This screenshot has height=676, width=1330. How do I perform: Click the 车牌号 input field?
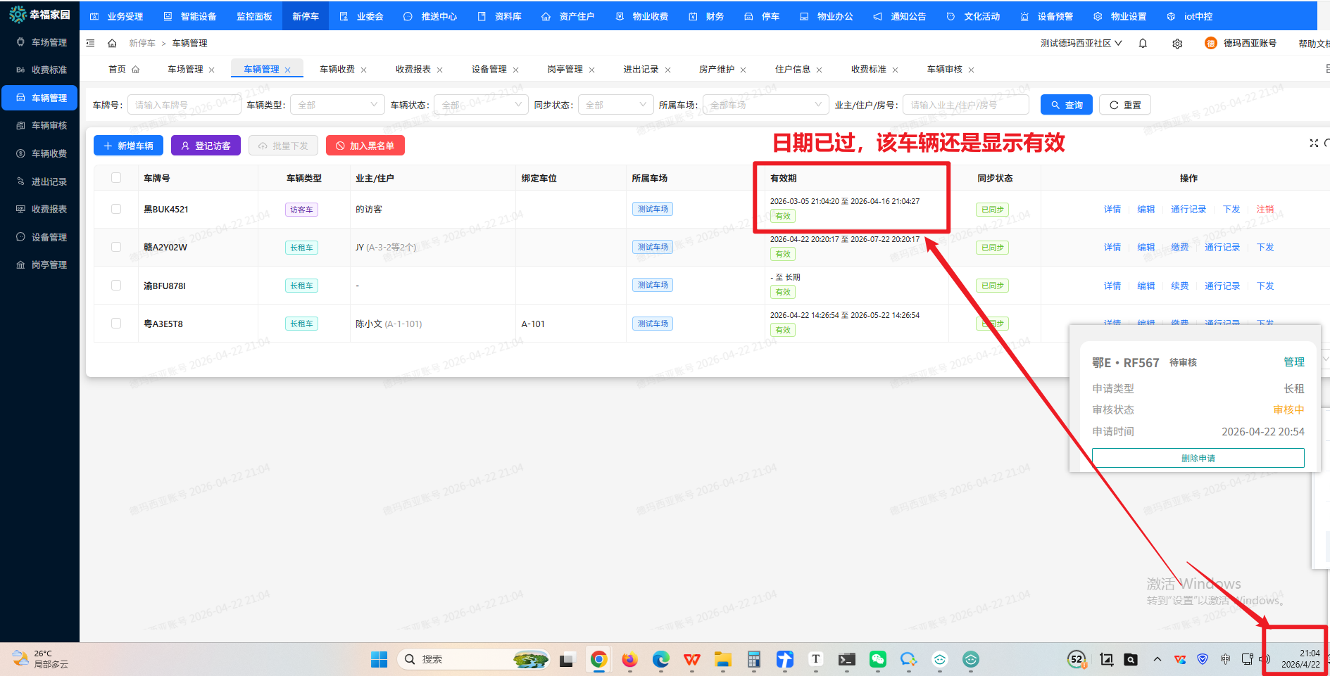pos(184,104)
